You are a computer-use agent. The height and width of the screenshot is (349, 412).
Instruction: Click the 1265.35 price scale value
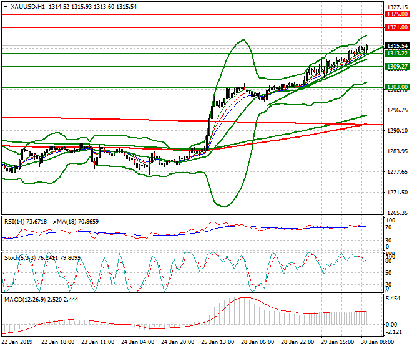click(397, 213)
